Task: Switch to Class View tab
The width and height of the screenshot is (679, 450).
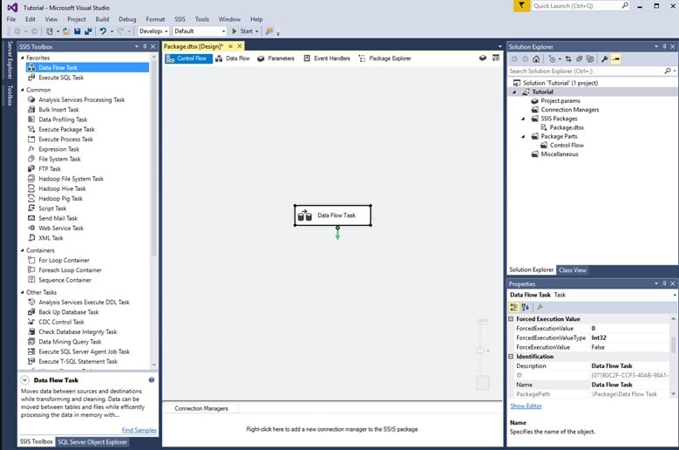Action: (572, 269)
